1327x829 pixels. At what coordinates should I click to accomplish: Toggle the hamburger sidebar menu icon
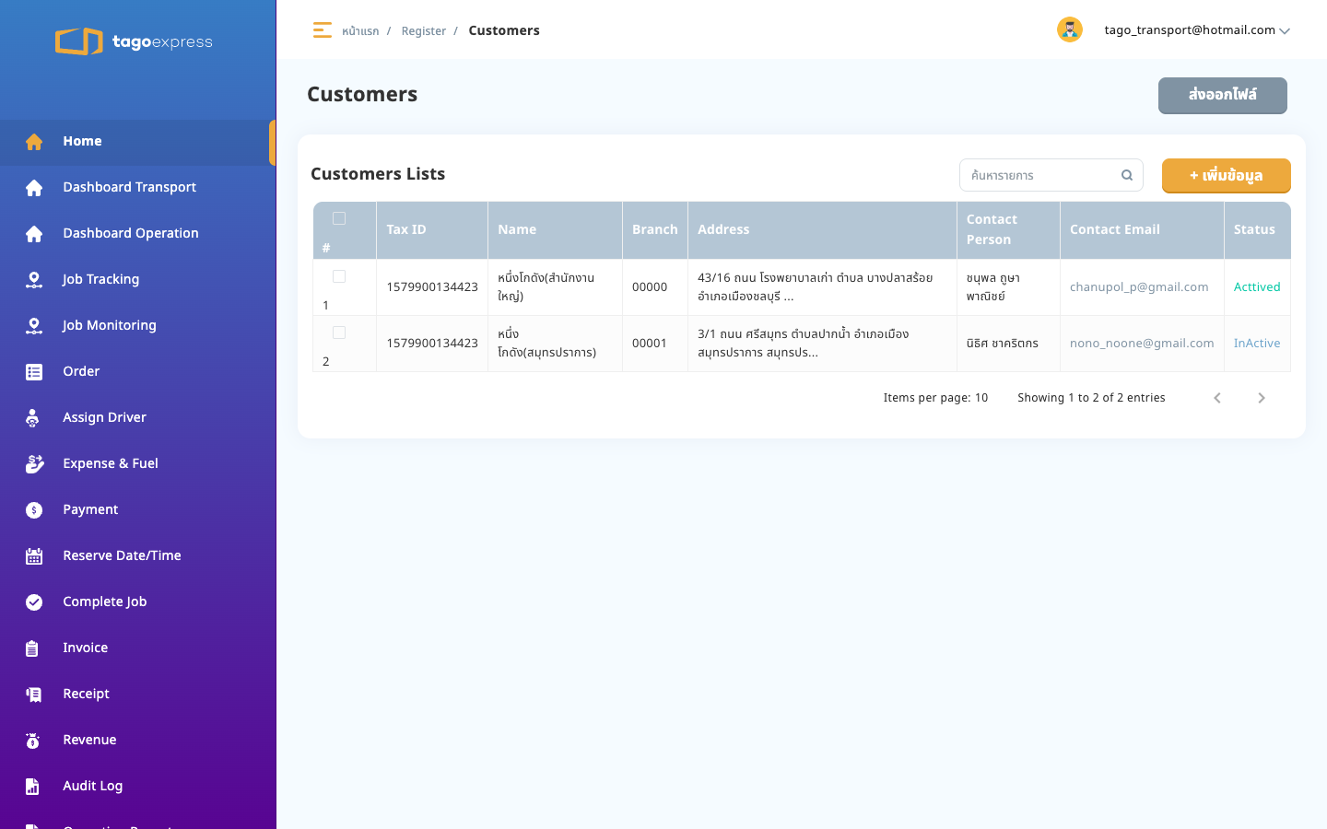point(322,30)
